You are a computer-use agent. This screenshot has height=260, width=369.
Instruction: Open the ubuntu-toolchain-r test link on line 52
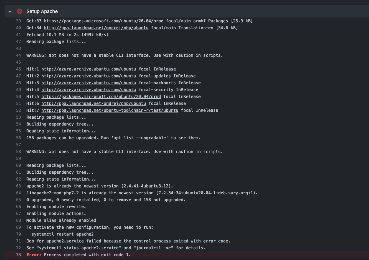tap(110, 110)
